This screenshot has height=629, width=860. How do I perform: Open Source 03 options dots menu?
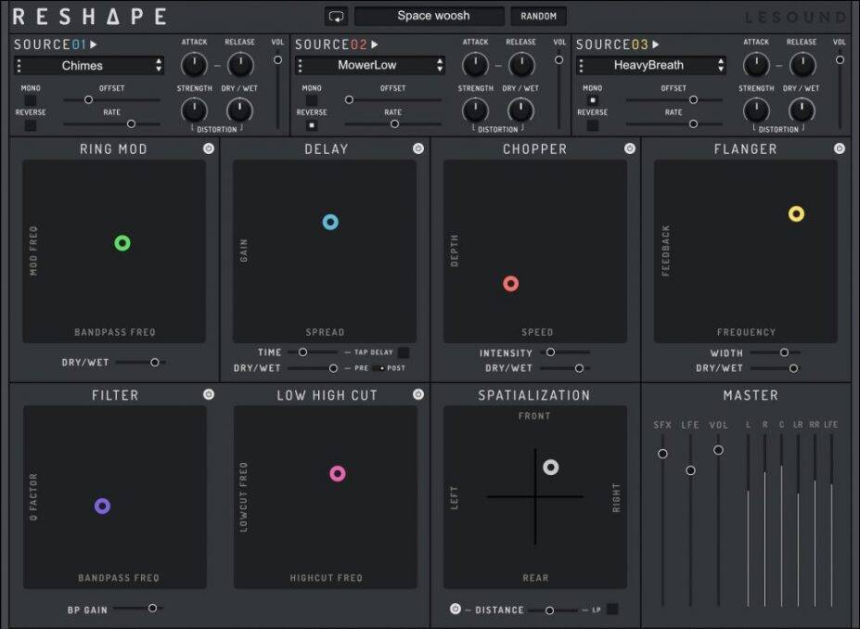(x=581, y=65)
